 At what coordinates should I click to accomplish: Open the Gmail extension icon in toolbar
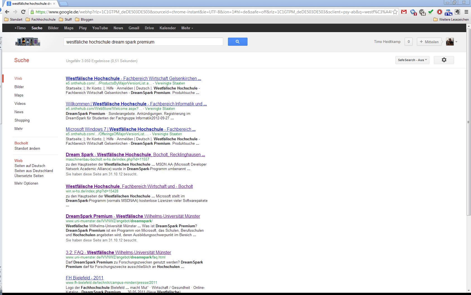(x=404, y=12)
